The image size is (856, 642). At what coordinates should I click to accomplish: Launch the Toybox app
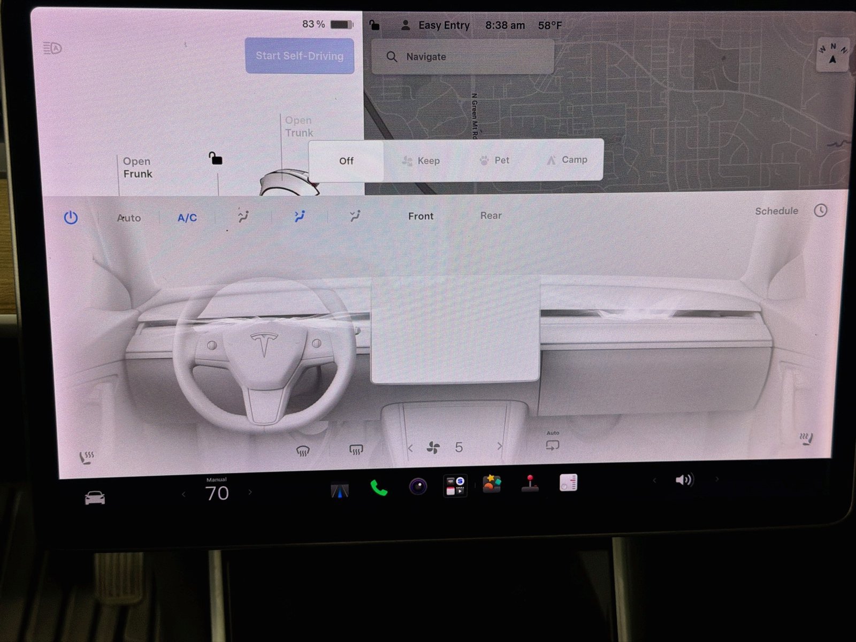[491, 484]
